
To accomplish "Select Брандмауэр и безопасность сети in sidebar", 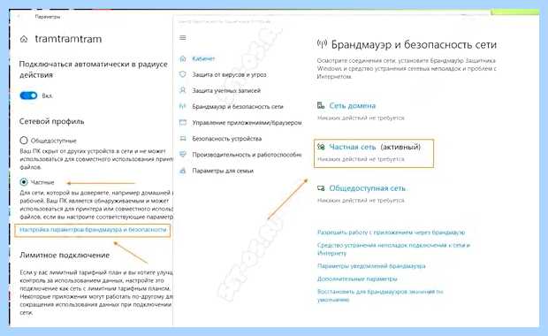I will tap(238, 106).
